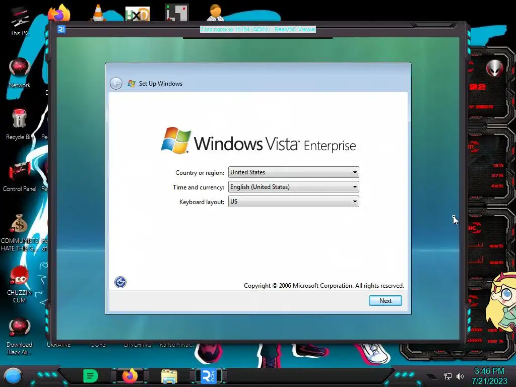Click the network tray icon
516x387 pixels.
pyautogui.click(x=448, y=376)
